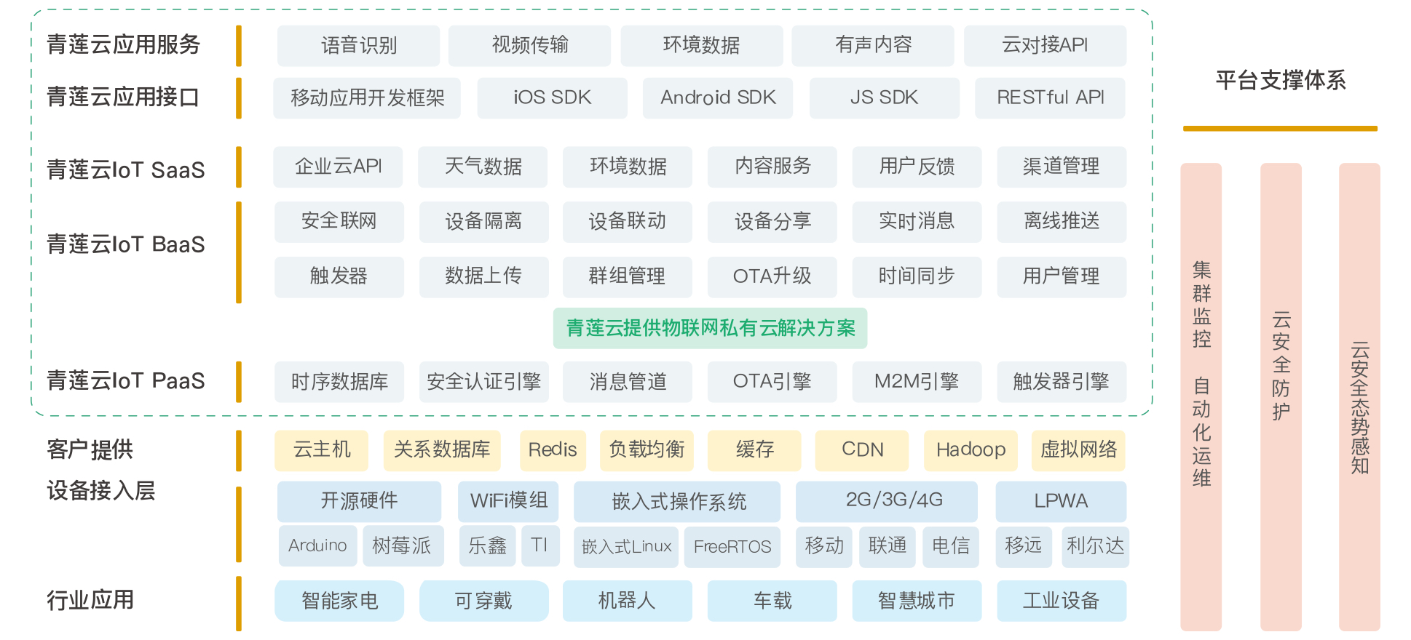Viewport: 1411px width, 640px height.
Task: Click the Arduino box
Action: 317,545
